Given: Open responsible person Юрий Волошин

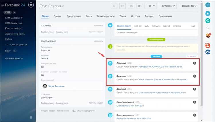Looking at the screenshot, I should tap(56, 86).
